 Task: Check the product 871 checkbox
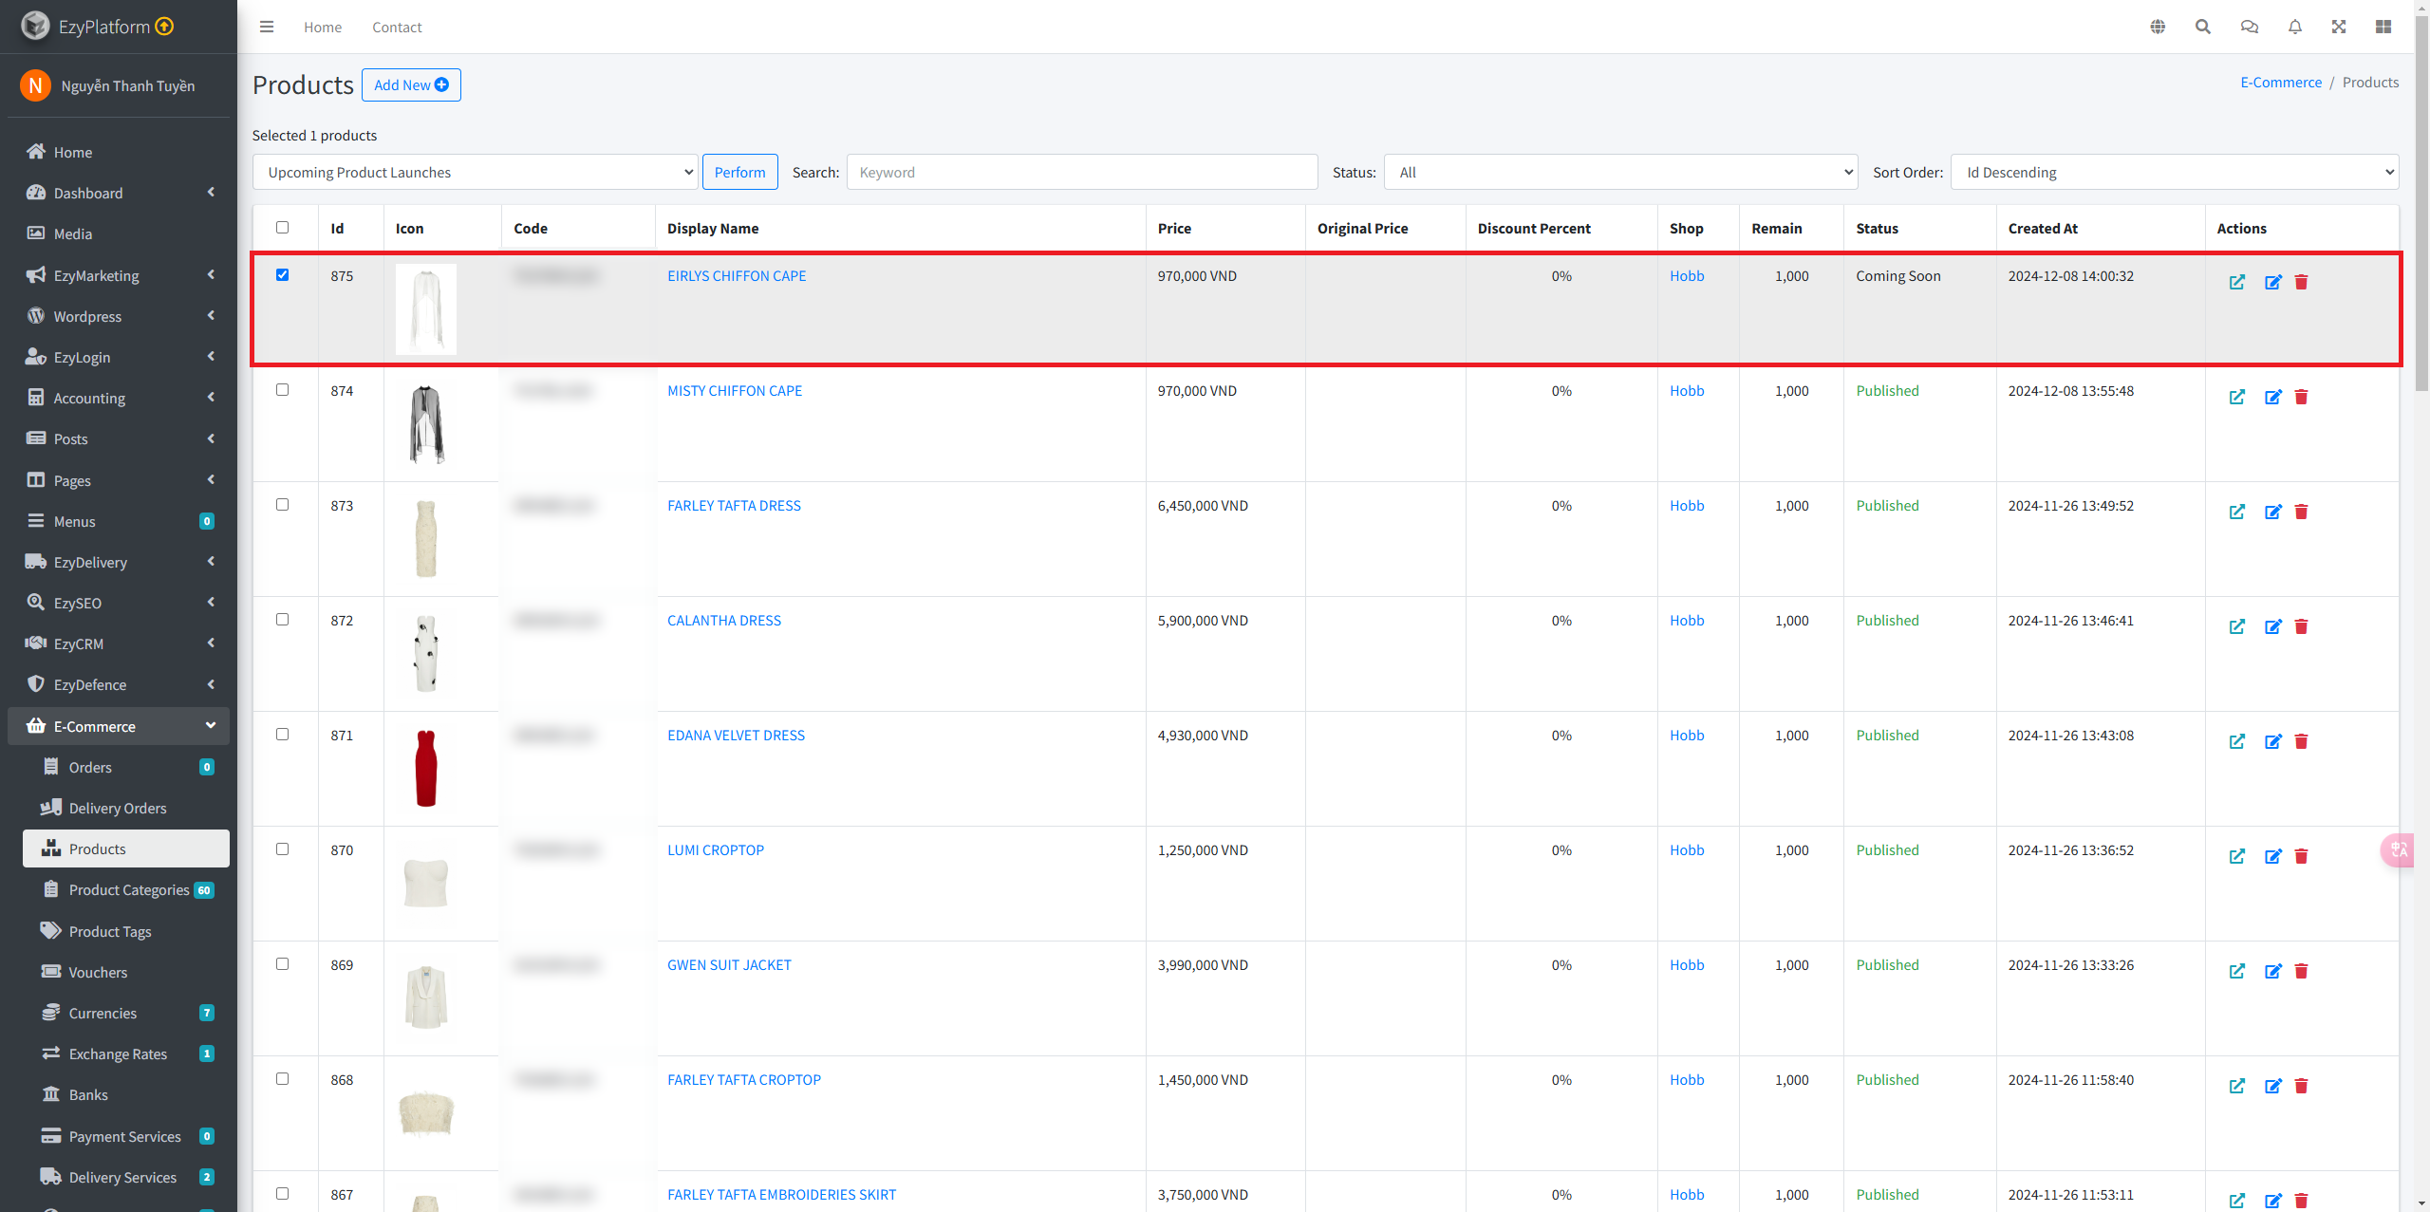pos(282,734)
